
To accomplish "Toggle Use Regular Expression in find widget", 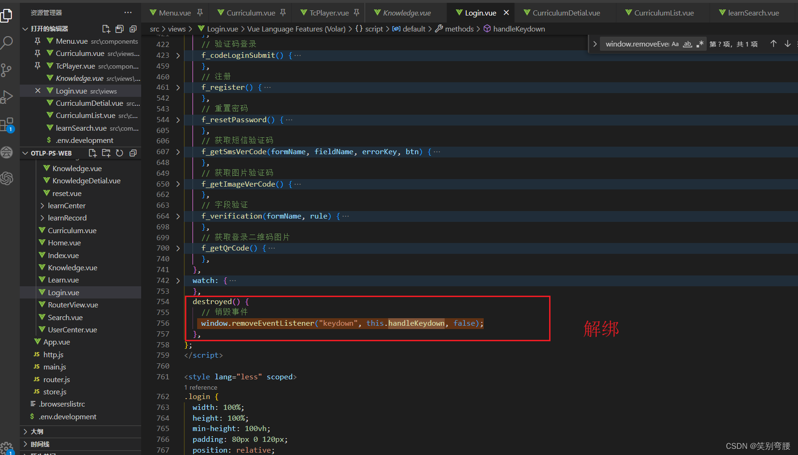I will [x=700, y=44].
